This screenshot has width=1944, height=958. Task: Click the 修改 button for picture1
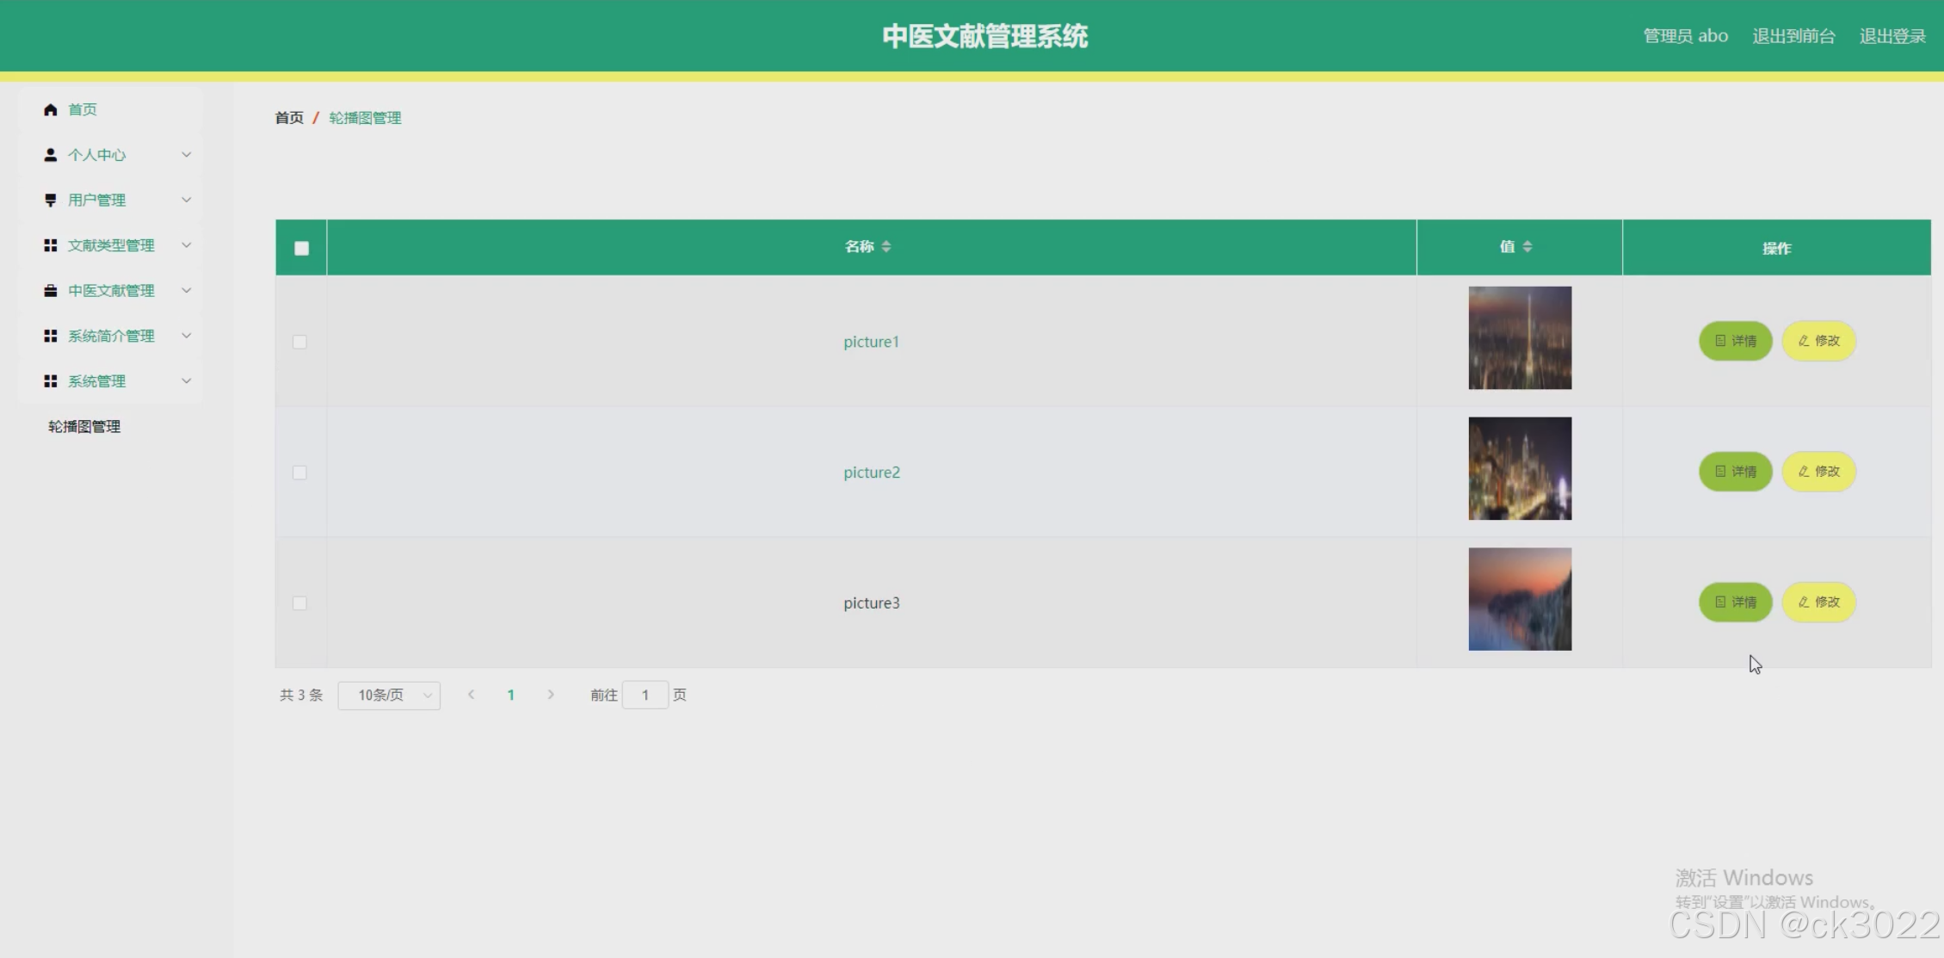[x=1818, y=341]
